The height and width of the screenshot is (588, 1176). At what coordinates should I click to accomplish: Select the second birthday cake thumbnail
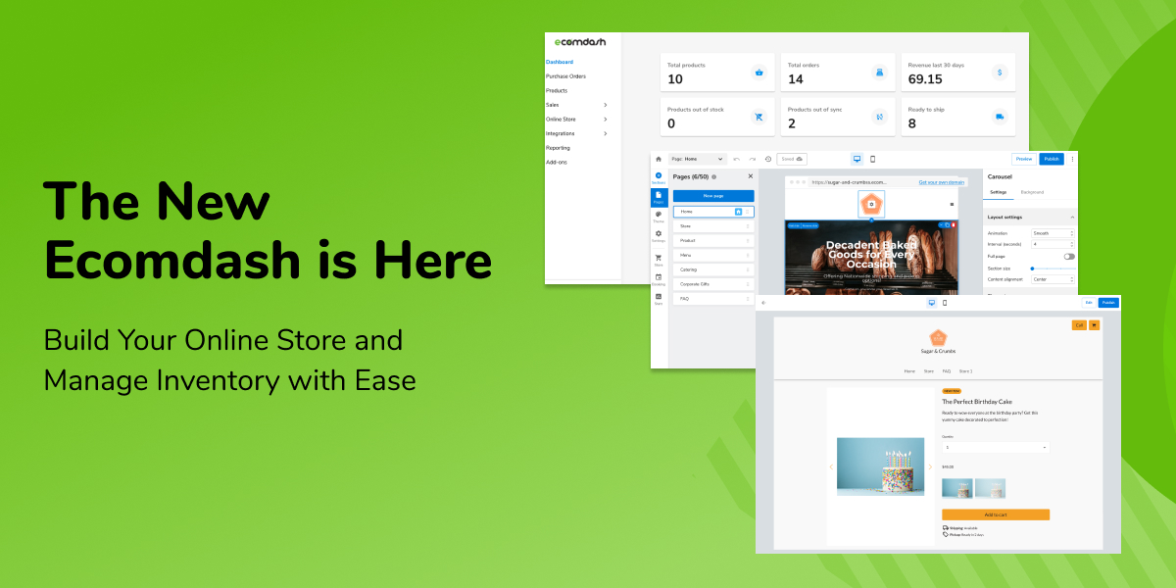pos(991,488)
